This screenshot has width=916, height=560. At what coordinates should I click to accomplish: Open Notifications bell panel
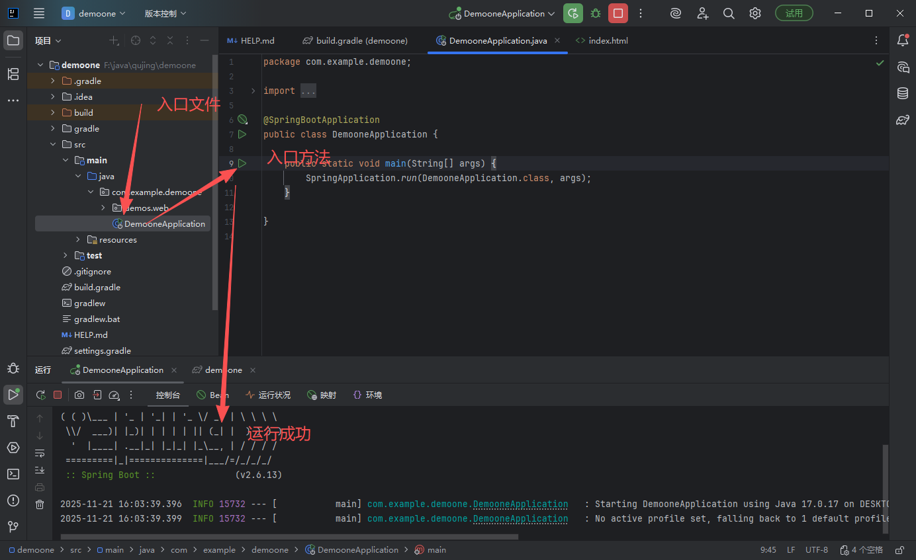[903, 40]
